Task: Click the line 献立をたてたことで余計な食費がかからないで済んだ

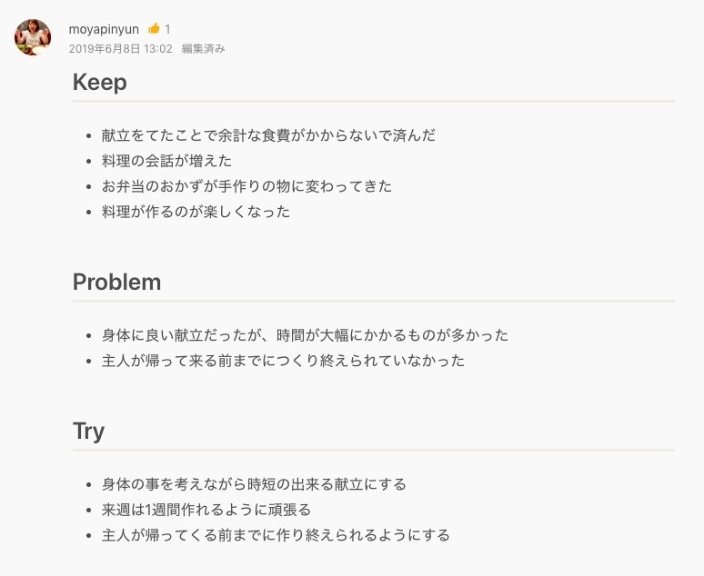Action: 268,135
